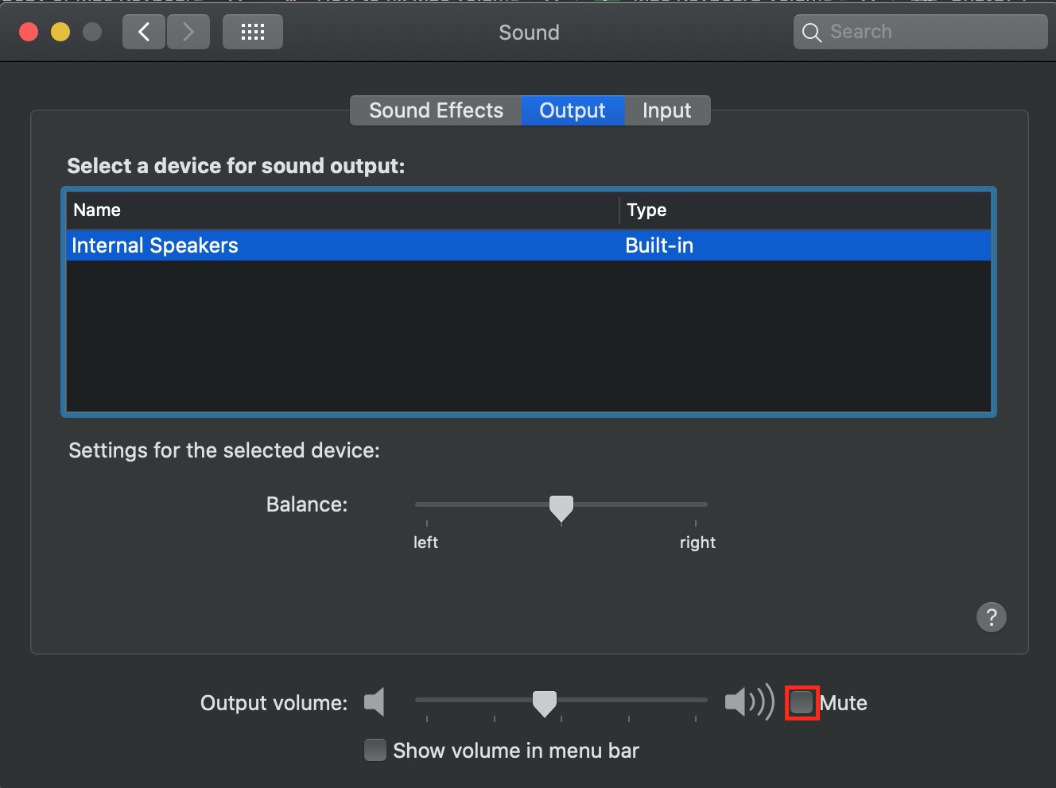Click the search magnifying glass icon
Screen dimensions: 1056x788
[812, 33]
